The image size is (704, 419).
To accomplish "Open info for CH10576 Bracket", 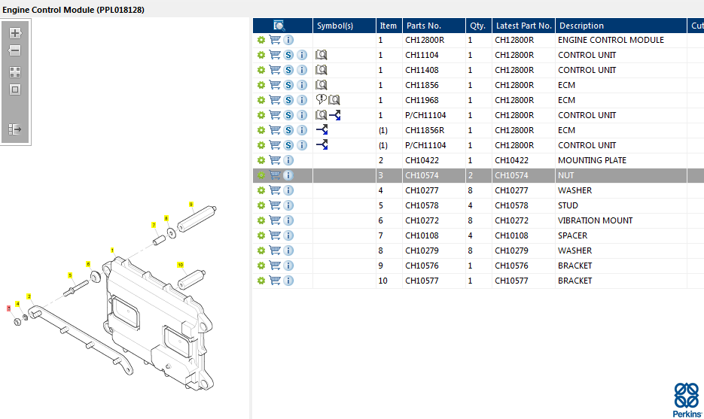I will click(x=288, y=266).
